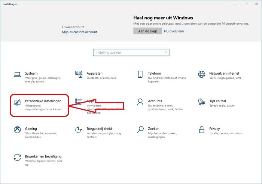
Task: Select the Telefoon phone icon
Action: click(x=140, y=74)
